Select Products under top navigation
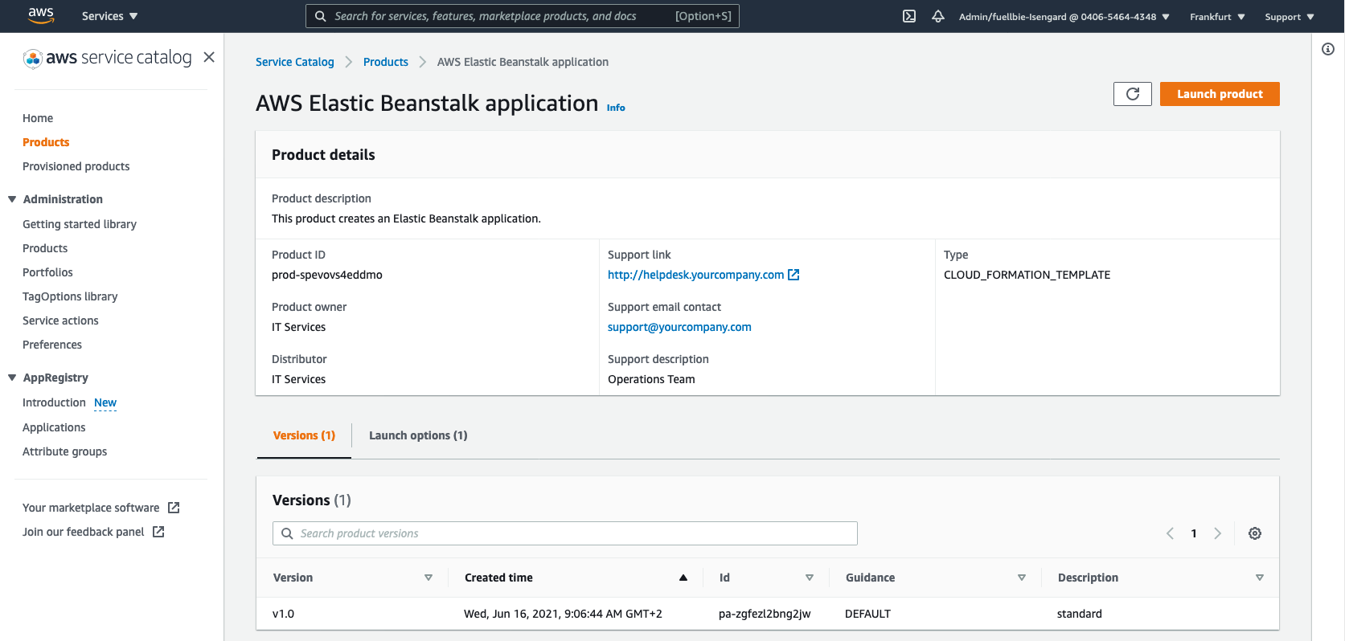 point(46,142)
